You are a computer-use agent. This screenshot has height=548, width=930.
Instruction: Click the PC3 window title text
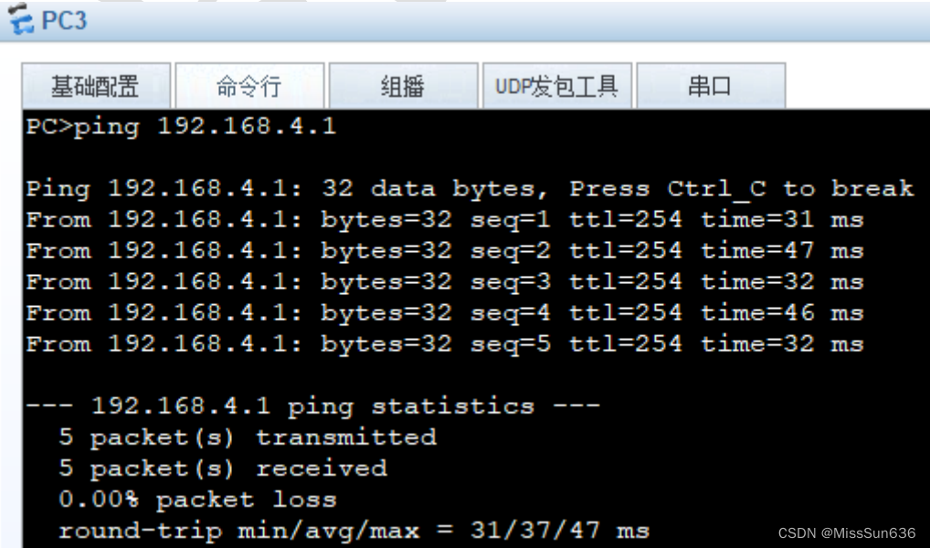[64, 20]
